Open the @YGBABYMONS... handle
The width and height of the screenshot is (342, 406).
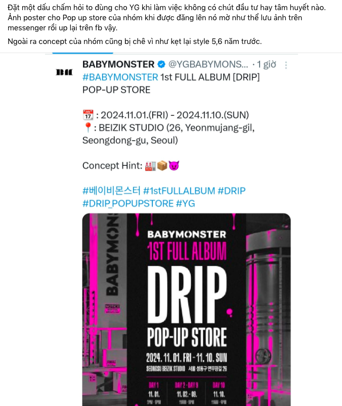point(208,64)
